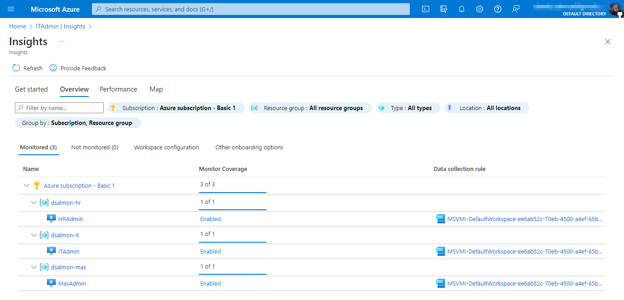Collapse the dsalmon-it resource group chevron
This screenshot has height=300, width=624.
pos(34,235)
